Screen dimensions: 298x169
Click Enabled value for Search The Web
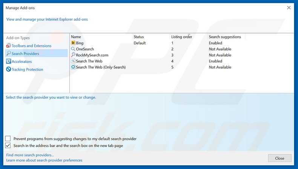point(215,61)
